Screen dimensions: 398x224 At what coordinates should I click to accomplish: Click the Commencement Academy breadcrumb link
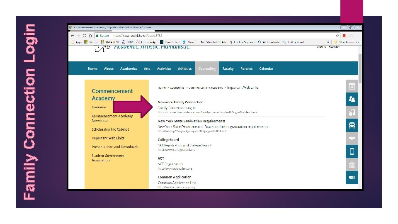pyautogui.click(x=206, y=88)
